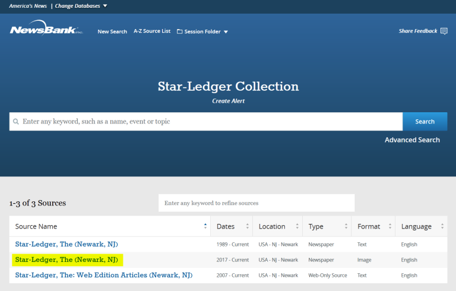Screen dimensions: 456x291
Task: Focus the refine sources keyword field
Action: (256, 203)
